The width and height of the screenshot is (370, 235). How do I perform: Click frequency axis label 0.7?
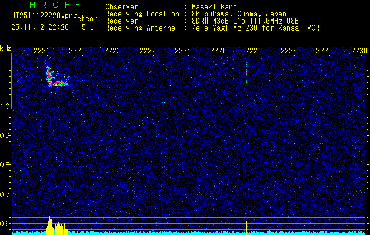5,194
